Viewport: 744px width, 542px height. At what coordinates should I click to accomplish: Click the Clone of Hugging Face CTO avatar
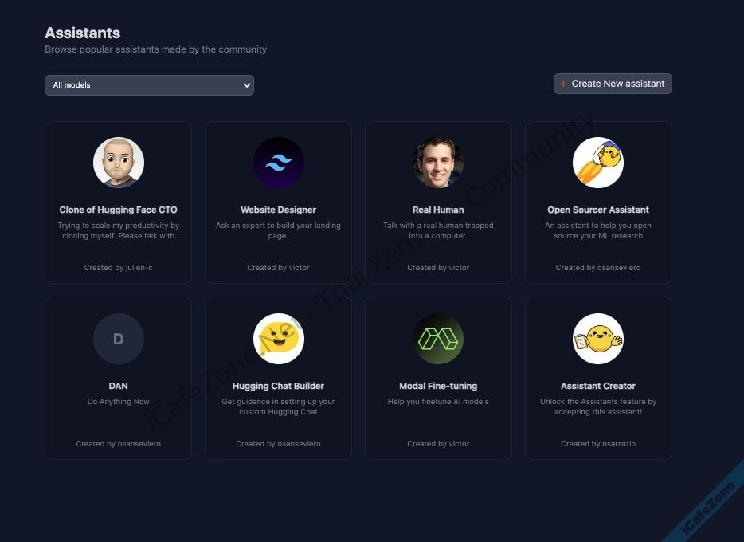pos(119,163)
